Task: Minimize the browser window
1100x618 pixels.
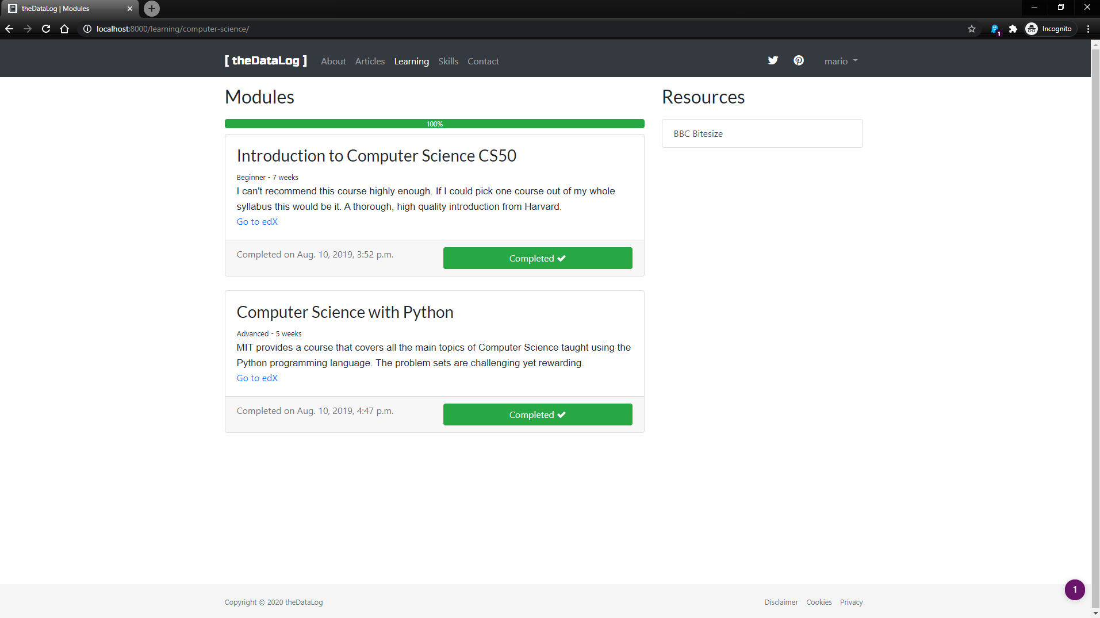Action: coord(1034,7)
